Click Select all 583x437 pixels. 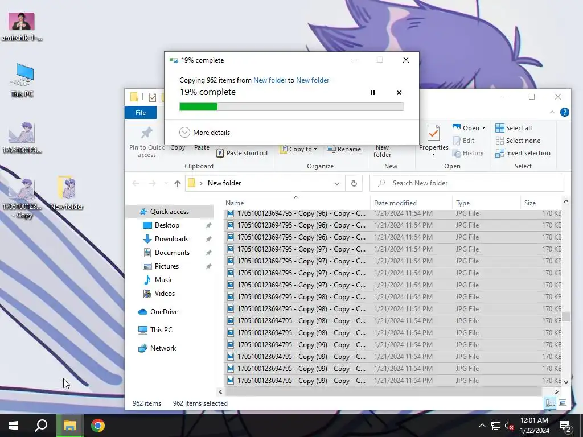[x=514, y=128]
